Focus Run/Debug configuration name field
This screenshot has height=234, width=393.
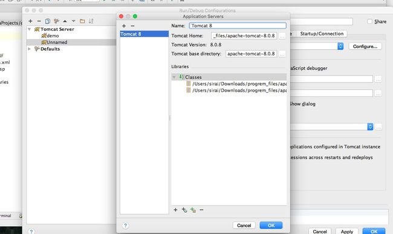tap(322, 22)
